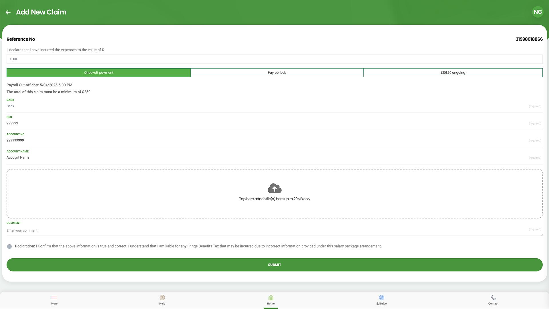Open the Help icon

coord(162,298)
